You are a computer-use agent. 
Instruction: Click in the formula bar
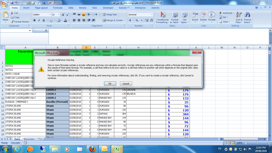tap(159, 36)
